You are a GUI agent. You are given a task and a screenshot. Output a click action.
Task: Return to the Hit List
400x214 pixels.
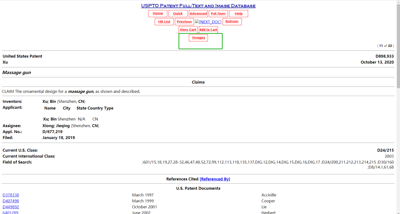164,22
